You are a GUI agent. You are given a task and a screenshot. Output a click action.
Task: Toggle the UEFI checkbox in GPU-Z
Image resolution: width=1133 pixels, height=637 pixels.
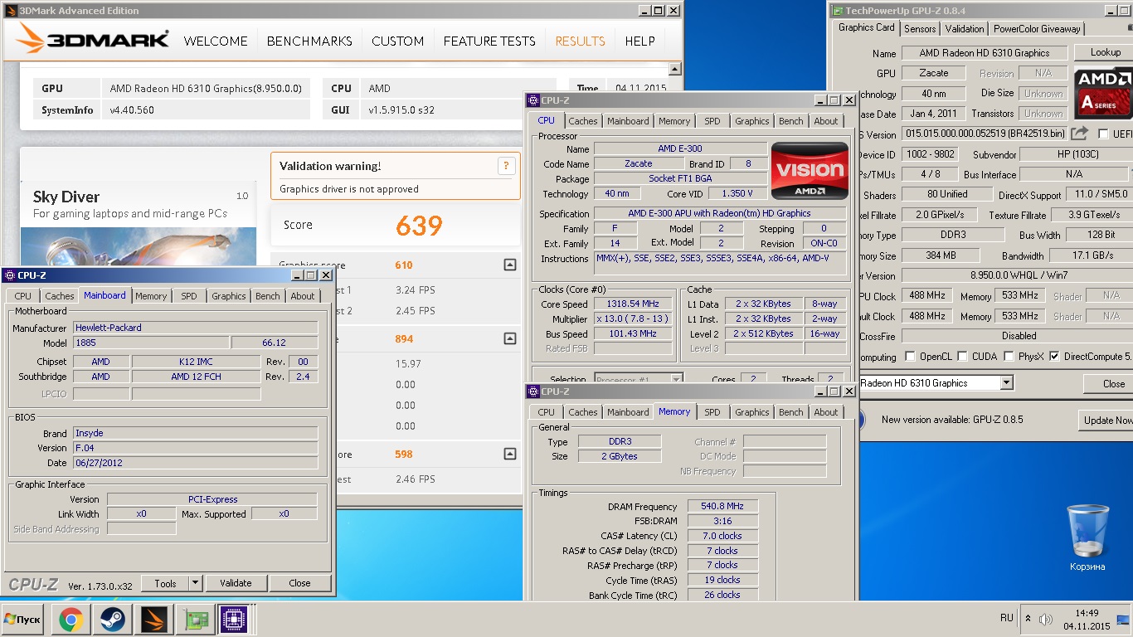pos(1103,134)
